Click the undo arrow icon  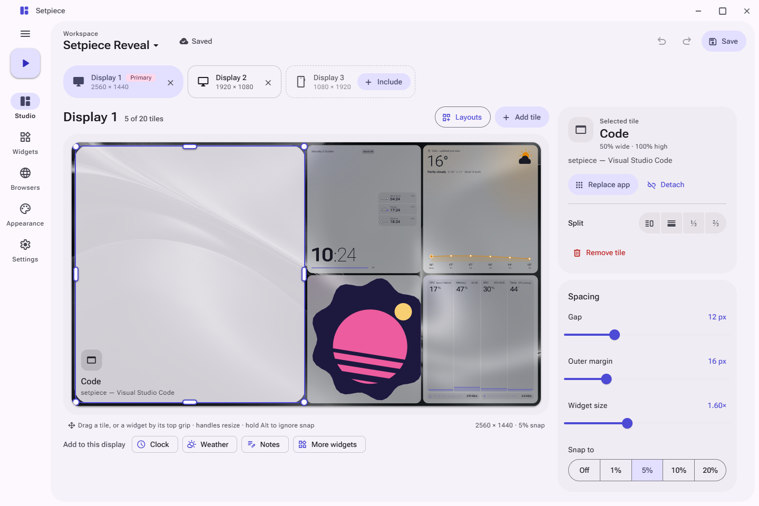(662, 41)
